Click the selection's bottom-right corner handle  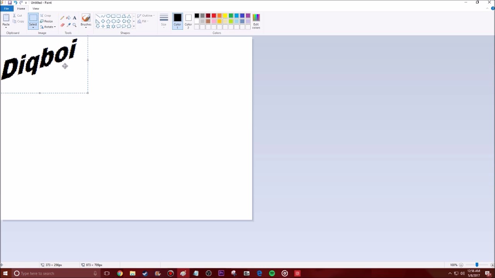(x=88, y=93)
